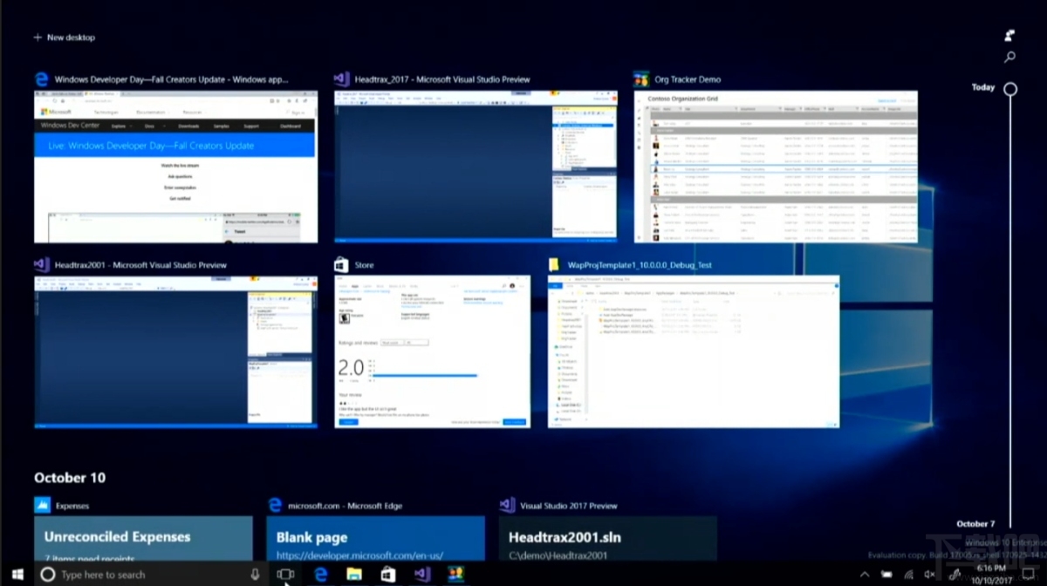This screenshot has height=586, width=1047.
Task: Open Microsoft Edge from the taskbar
Action: click(321, 574)
